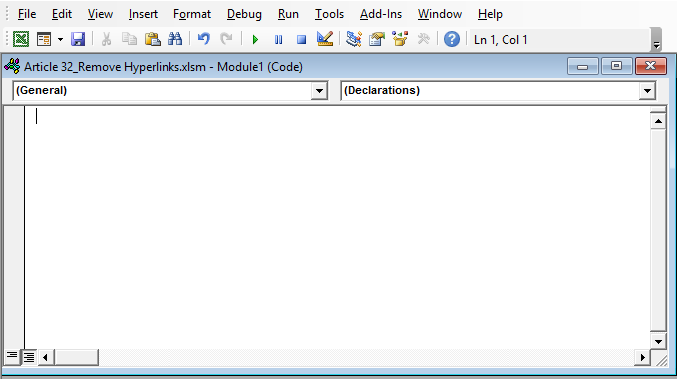Click the Cut scissors icon
677x379 pixels.
pos(106,39)
